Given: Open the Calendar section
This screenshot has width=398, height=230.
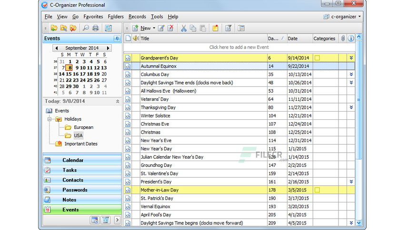Looking at the screenshot, I should pyautogui.click(x=82, y=160).
